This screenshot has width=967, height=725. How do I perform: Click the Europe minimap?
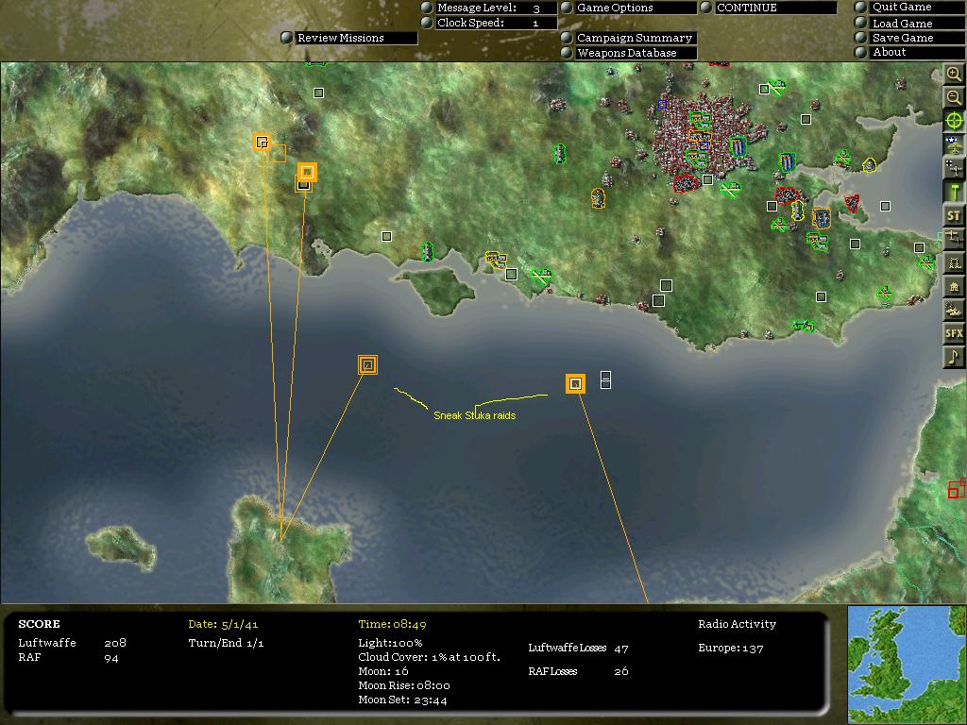908,664
